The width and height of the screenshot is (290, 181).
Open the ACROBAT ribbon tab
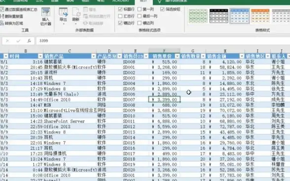point(121,1)
